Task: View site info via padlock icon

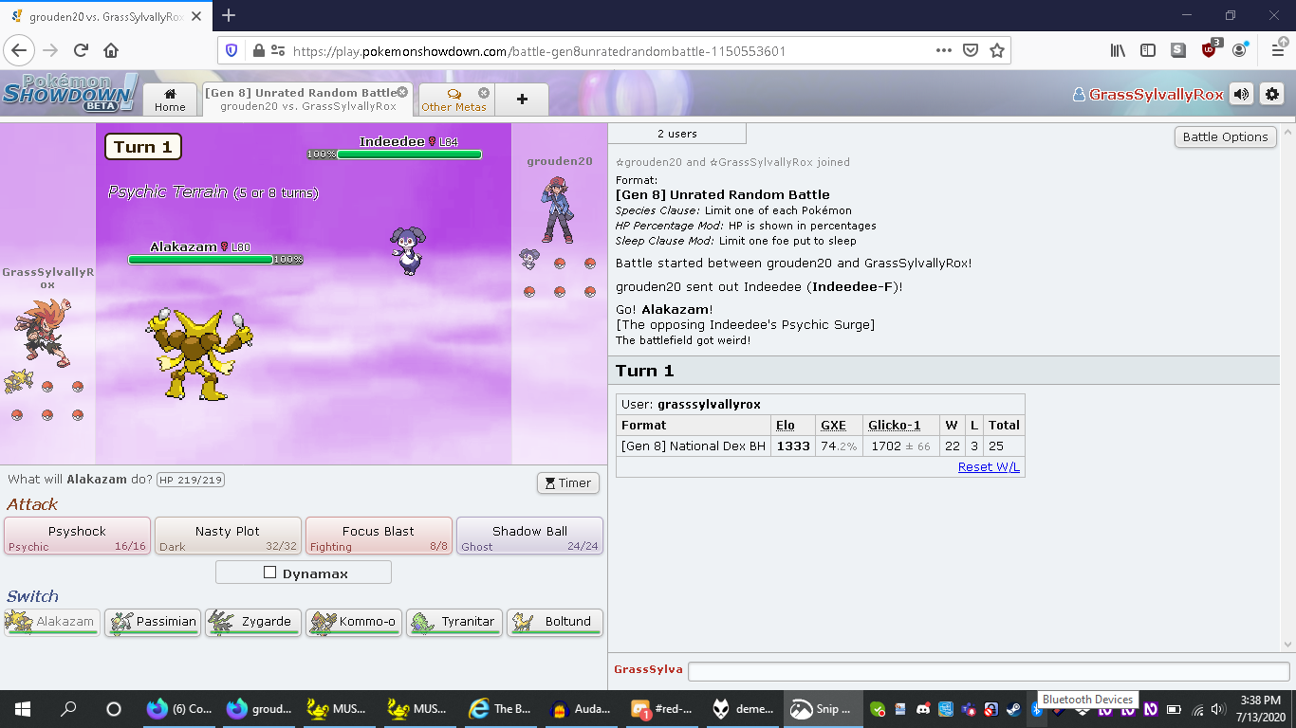Action: [258, 51]
